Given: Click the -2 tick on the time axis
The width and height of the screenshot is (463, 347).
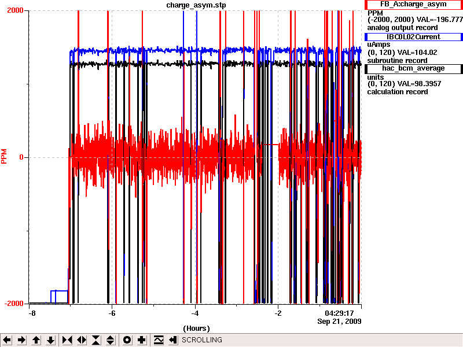Looking at the screenshot, I should [278, 313].
